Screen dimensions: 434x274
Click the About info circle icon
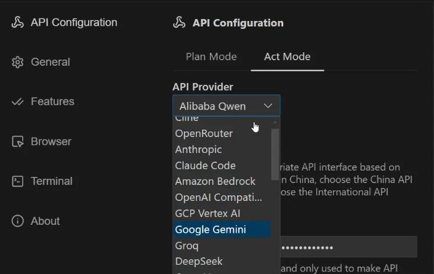[x=17, y=221]
